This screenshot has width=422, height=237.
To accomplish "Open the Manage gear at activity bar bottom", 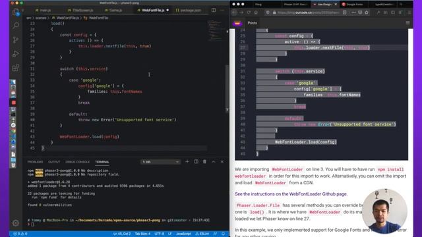I will click(x=16, y=223).
